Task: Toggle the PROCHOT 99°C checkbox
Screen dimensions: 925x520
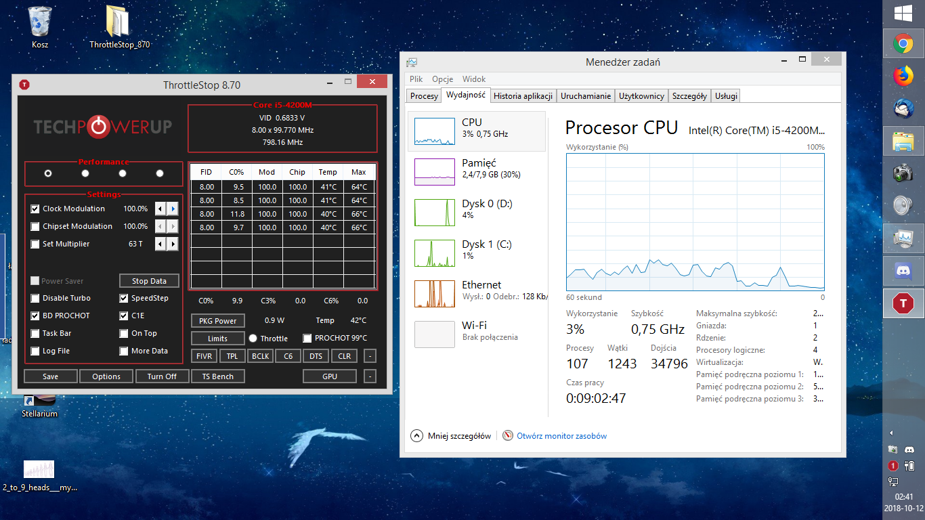Action: pos(307,338)
